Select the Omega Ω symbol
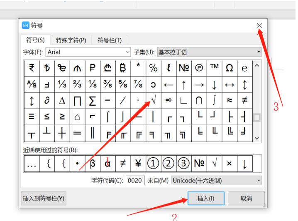Image resolution: width=298 pixels, height=221 pixels. tap(230, 68)
